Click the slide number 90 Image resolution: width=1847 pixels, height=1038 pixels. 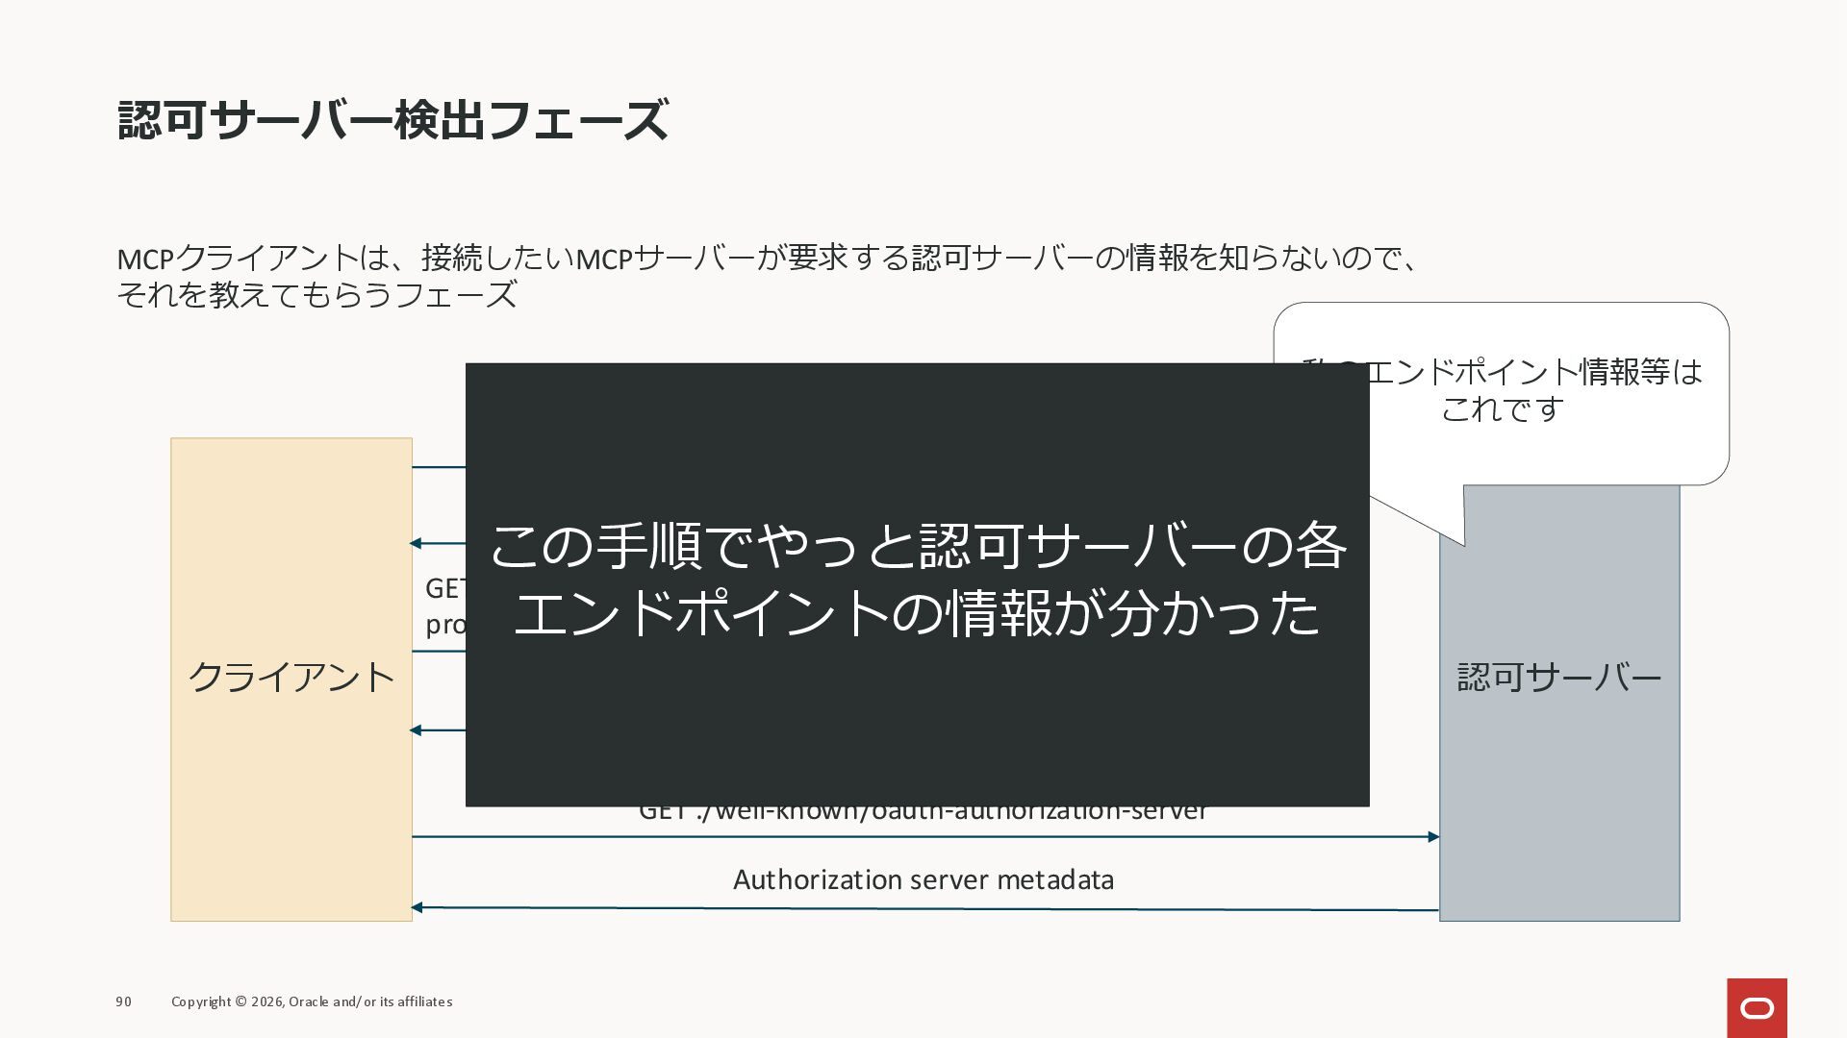tap(123, 1001)
